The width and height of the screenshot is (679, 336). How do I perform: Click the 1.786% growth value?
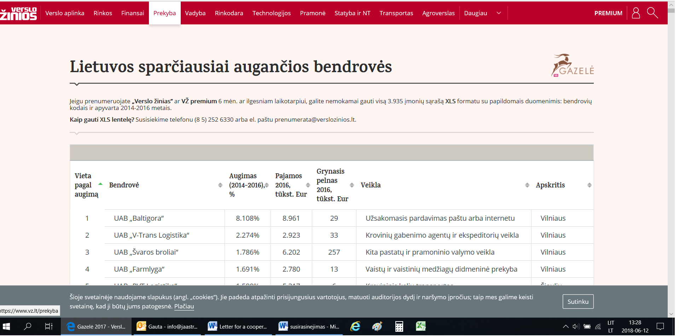[x=248, y=252]
